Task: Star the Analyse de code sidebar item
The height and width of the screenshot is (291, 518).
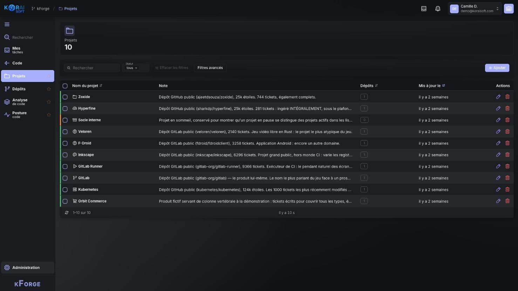Action: tap(49, 102)
